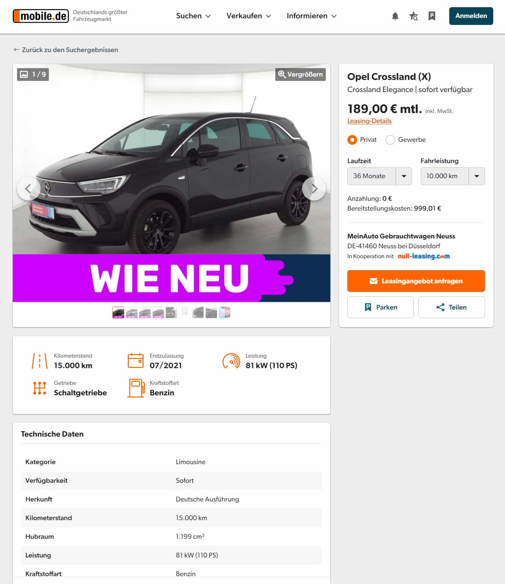505x584 pixels.
Task: Click the Teilen share button
Action: coord(452,307)
